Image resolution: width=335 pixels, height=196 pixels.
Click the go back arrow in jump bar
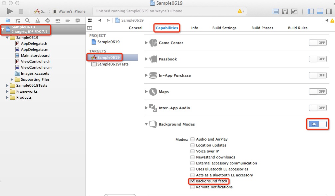[100, 21]
